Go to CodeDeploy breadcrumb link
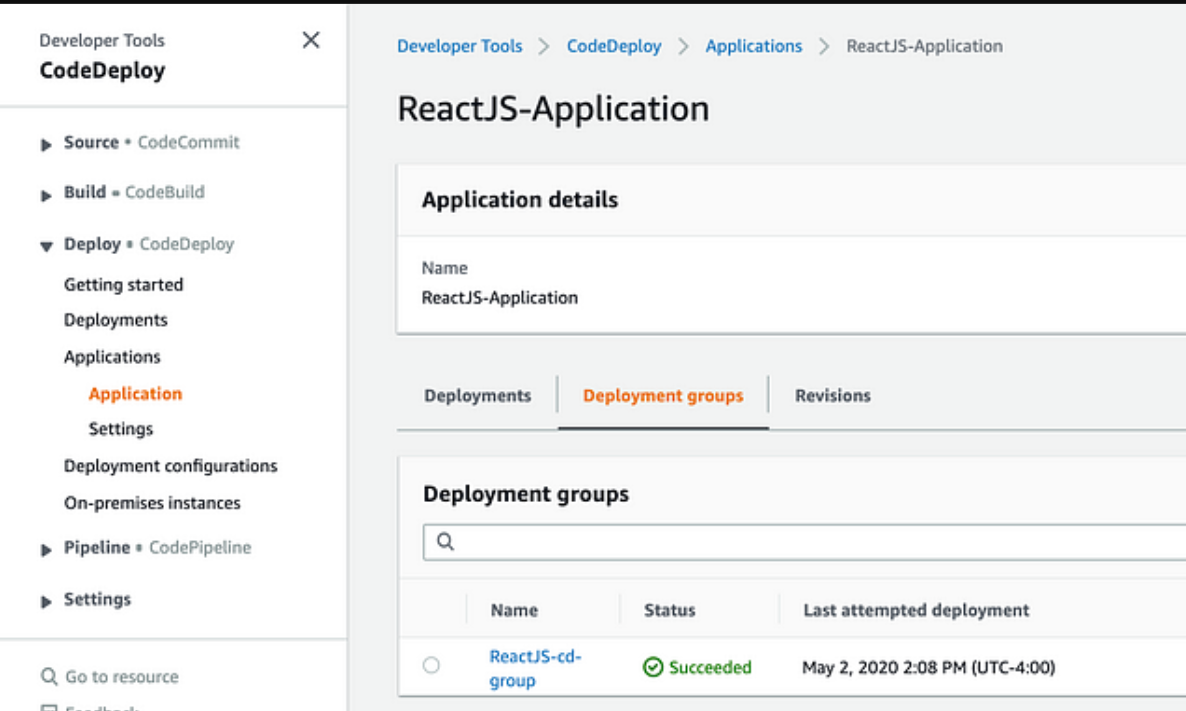1186x711 pixels. tap(614, 46)
